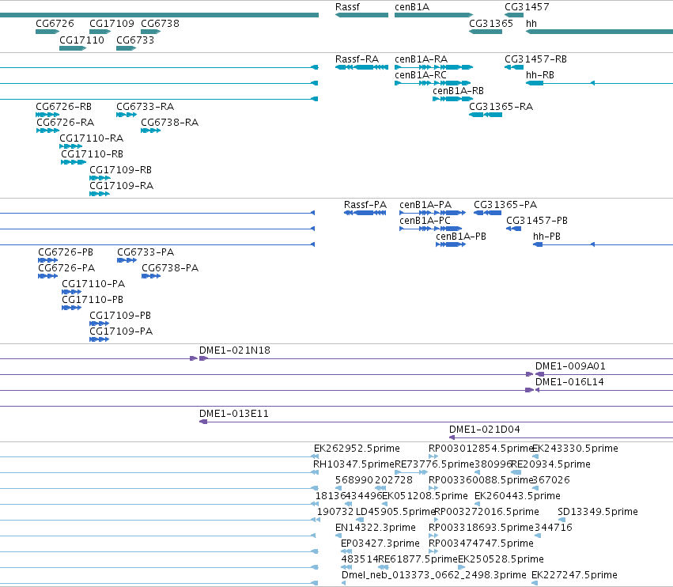The height and width of the screenshot is (587, 673).
Task: Select the CG31365-PA protein feature
Action: pyautogui.click(x=487, y=213)
